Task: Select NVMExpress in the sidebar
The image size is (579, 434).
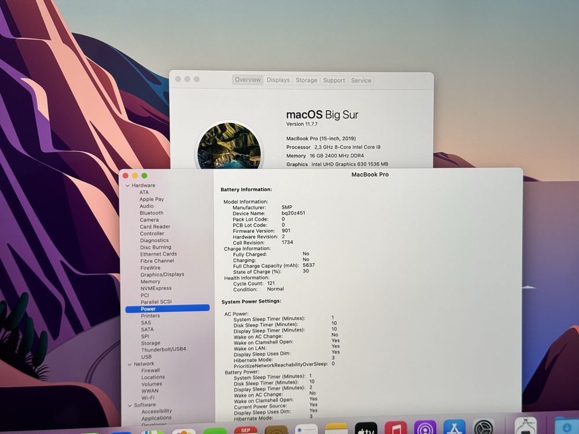Action: (x=156, y=288)
